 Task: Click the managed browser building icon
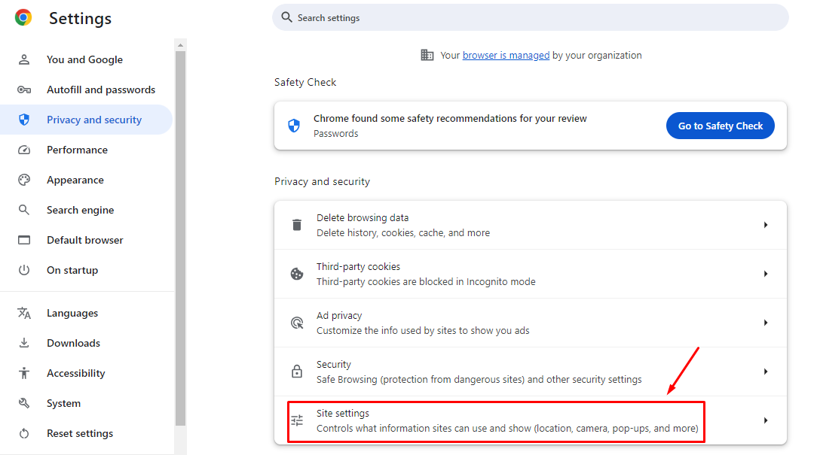point(427,55)
